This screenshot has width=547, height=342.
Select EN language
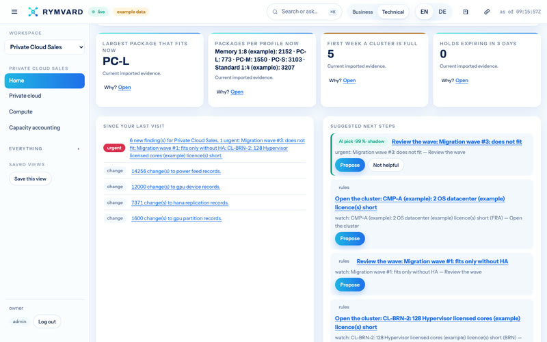424,12
